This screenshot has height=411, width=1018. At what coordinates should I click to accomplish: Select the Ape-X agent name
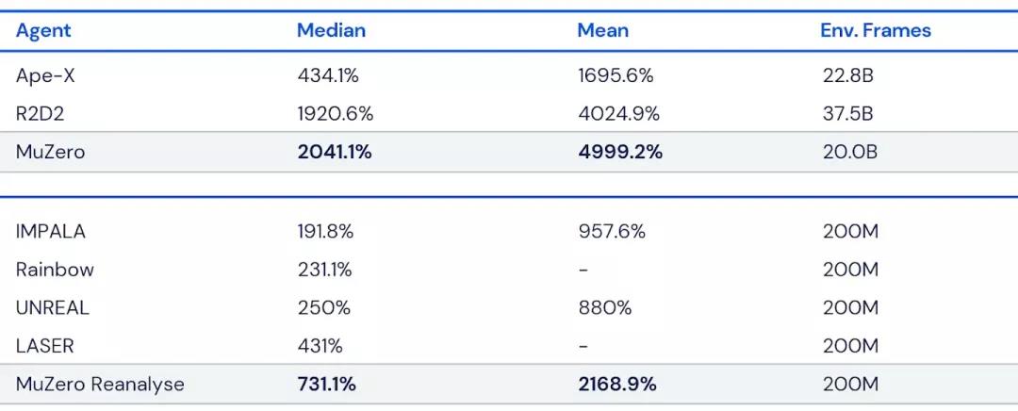45,76
